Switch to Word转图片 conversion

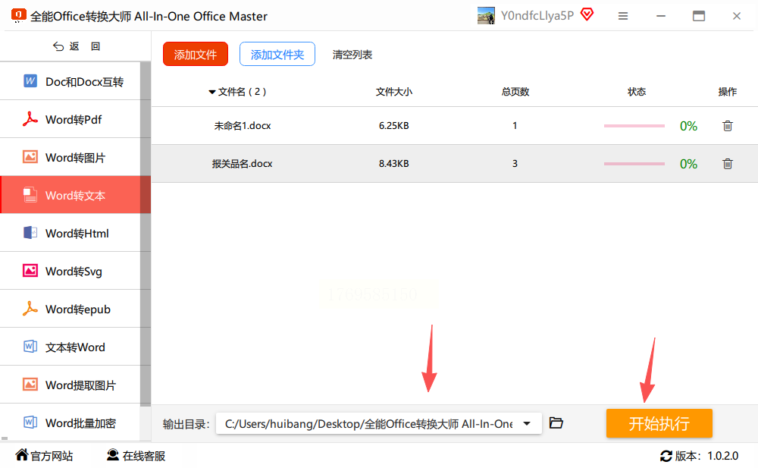(70, 157)
